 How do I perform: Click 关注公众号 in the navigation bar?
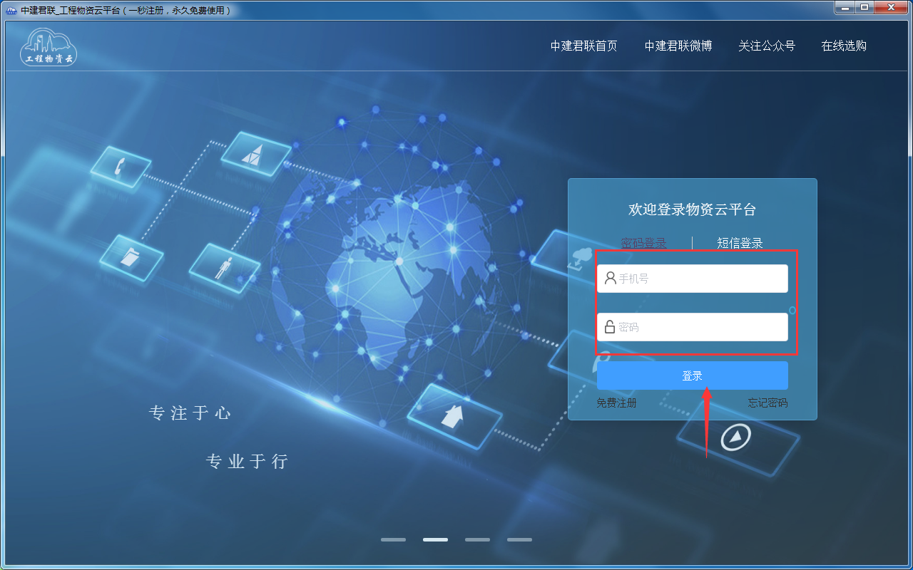click(x=767, y=46)
